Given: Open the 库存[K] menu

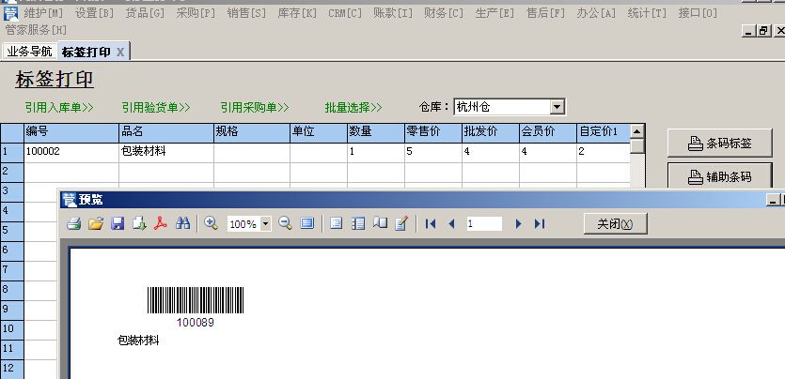Looking at the screenshot, I should [297, 13].
